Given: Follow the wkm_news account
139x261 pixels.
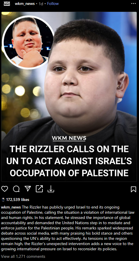Looking at the screenshot, I should pyautogui.click(x=53, y=4).
